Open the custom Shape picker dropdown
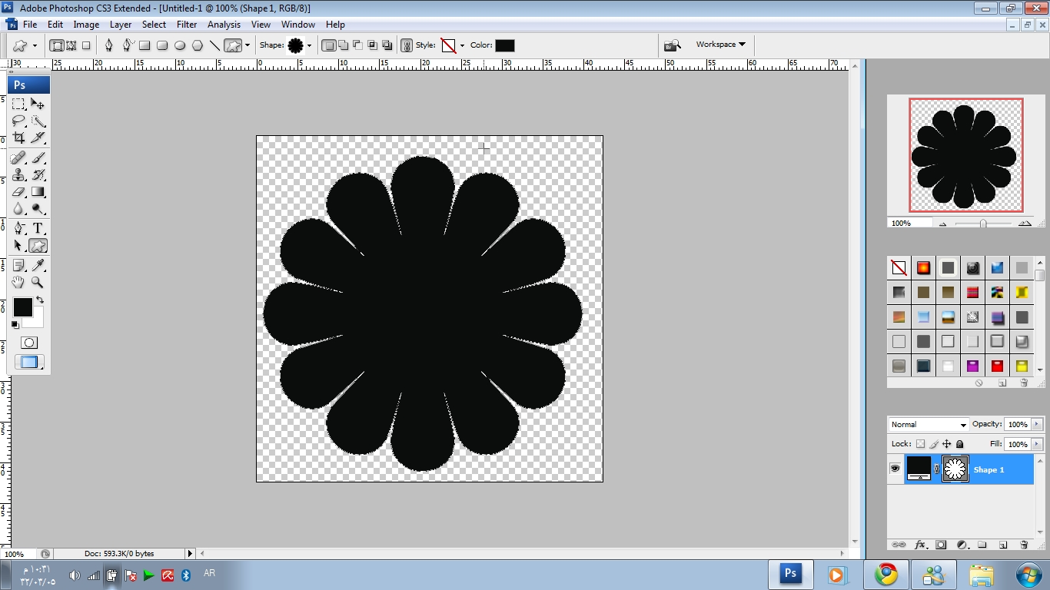 click(309, 45)
